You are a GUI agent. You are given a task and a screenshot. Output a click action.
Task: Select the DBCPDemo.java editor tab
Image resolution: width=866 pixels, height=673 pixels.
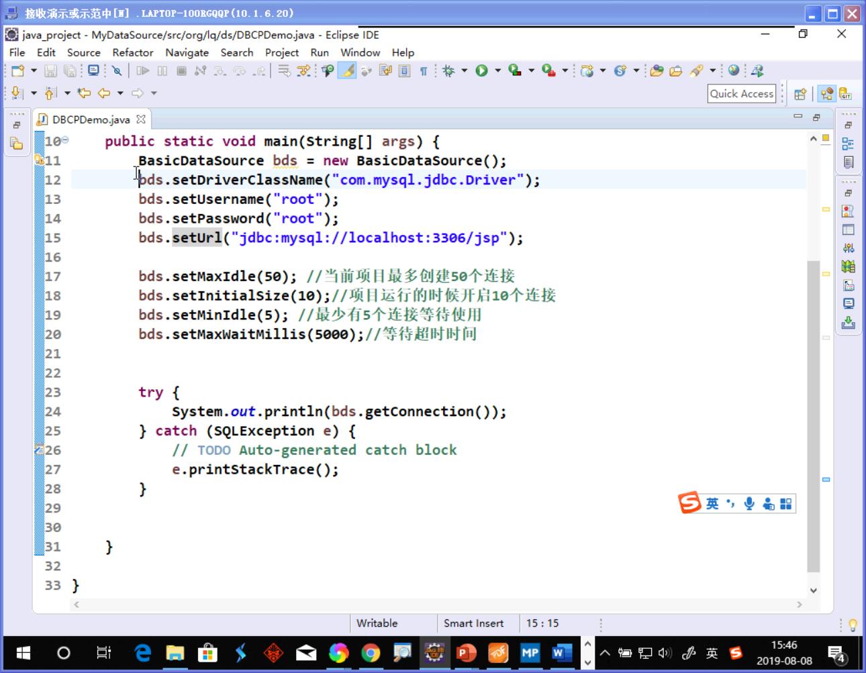point(91,119)
